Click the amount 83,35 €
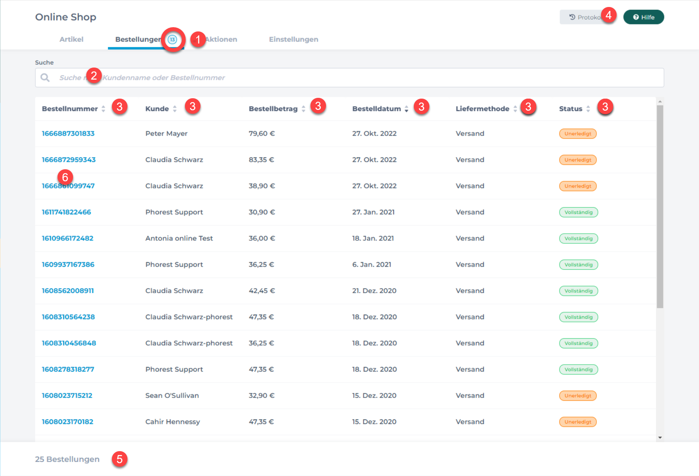The width and height of the screenshot is (699, 476). click(261, 160)
